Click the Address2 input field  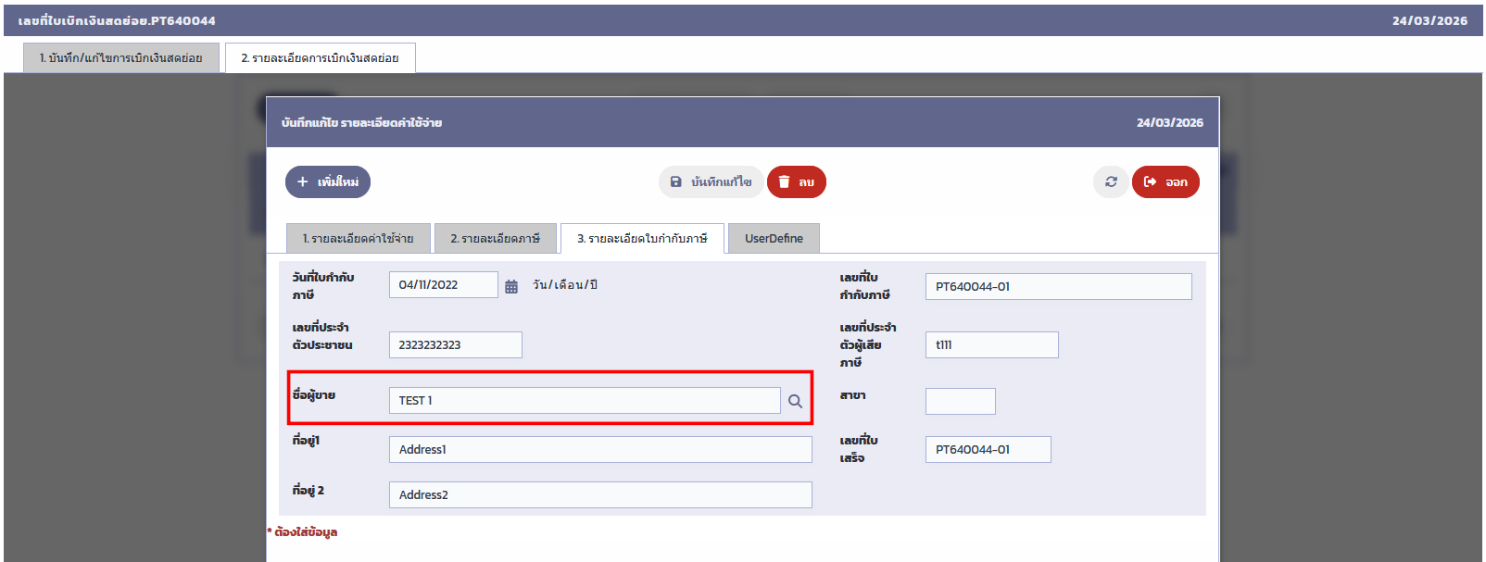(599, 495)
